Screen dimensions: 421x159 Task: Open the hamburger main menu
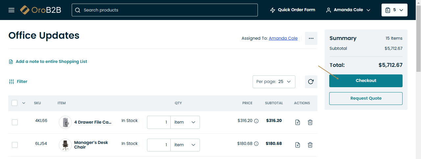point(12,10)
